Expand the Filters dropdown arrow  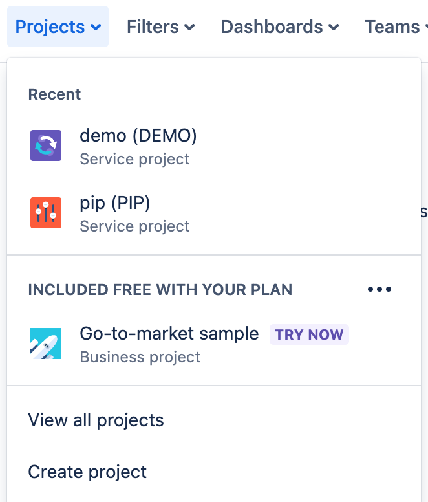(x=189, y=27)
